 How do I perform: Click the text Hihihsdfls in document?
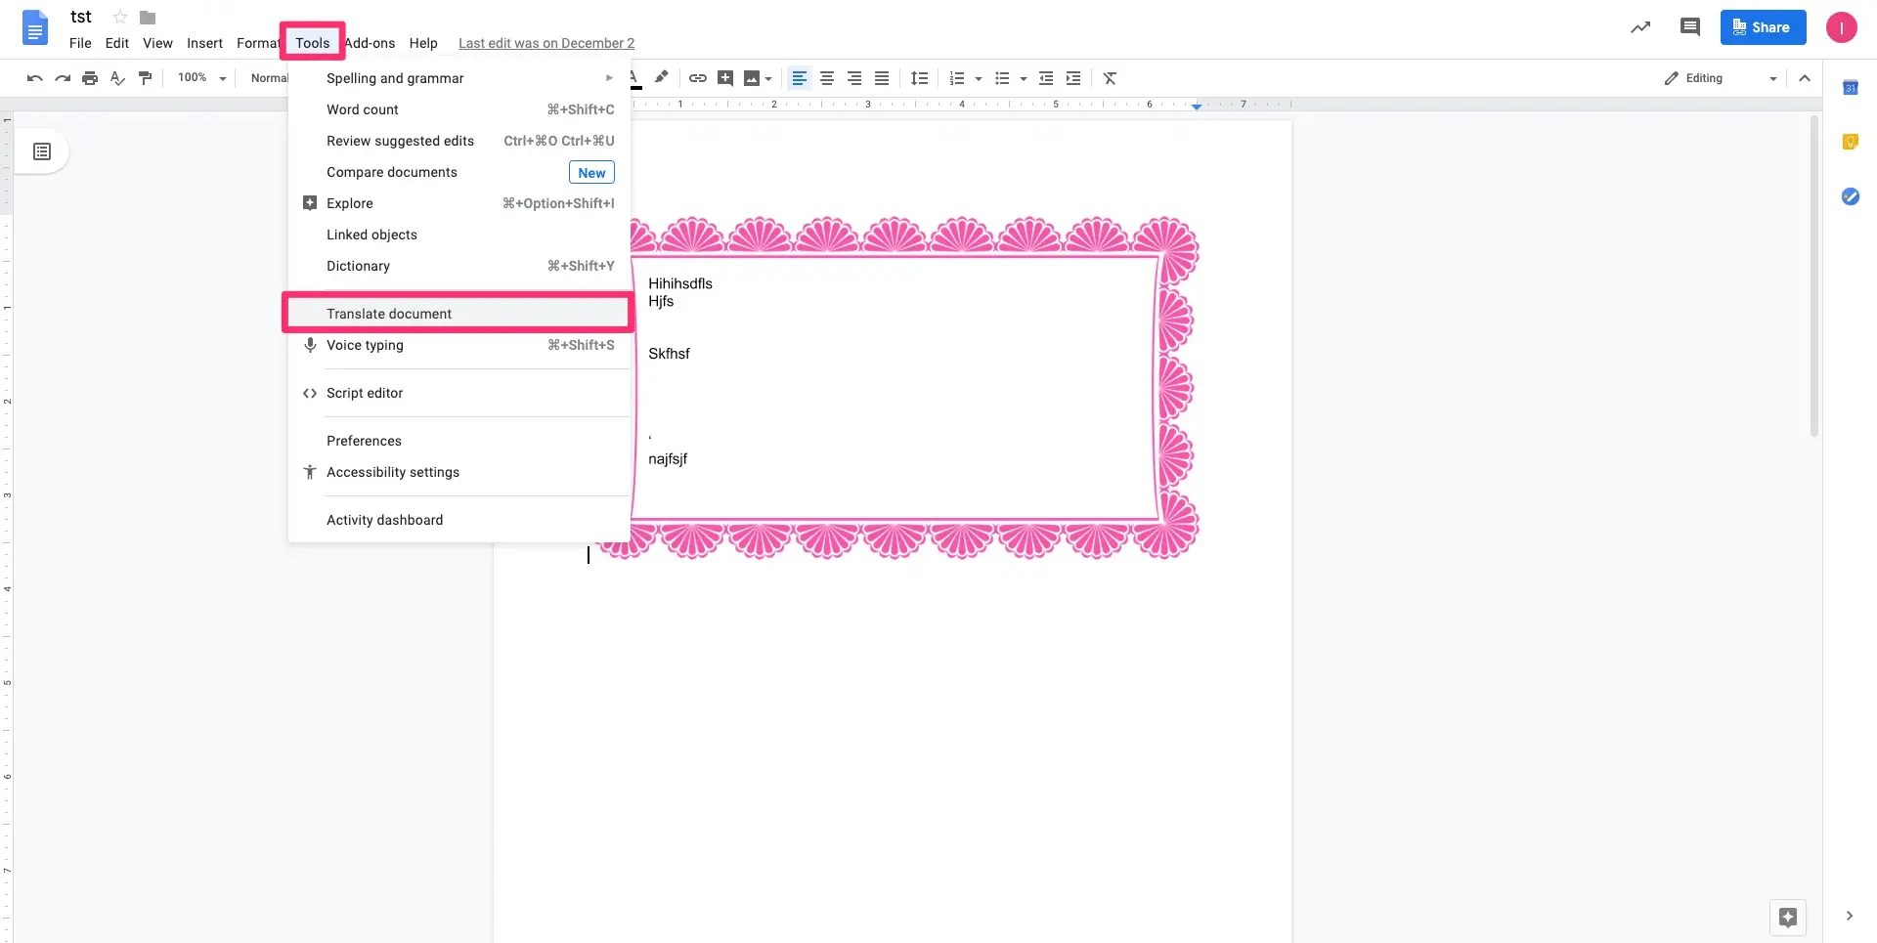click(680, 283)
